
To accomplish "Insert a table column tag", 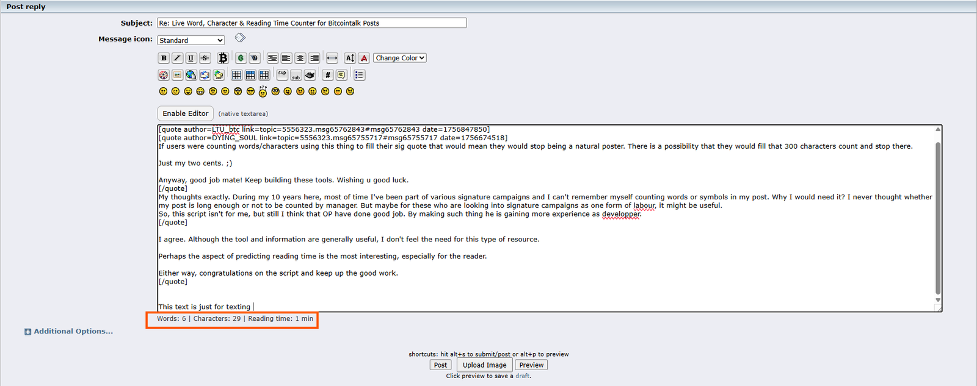I will pos(264,75).
